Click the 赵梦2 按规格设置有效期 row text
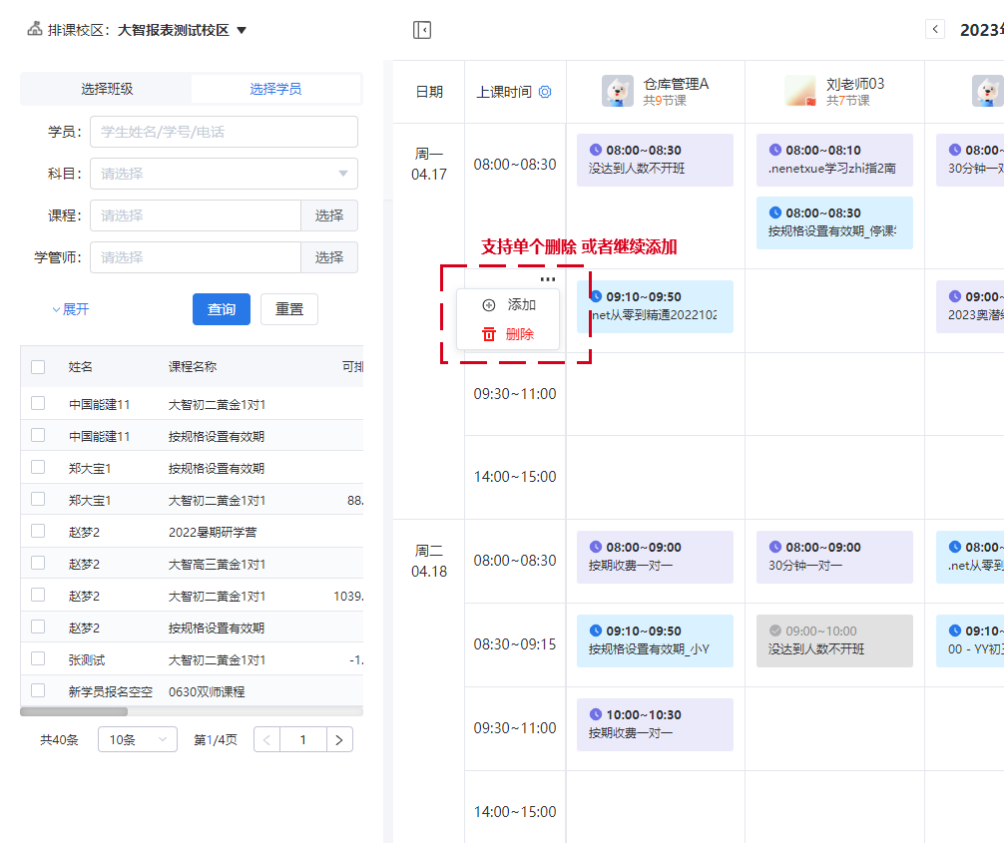 [217, 628]
